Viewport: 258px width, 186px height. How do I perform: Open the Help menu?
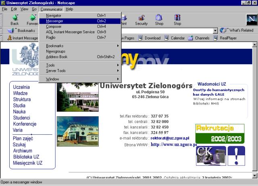click(x=69, y=9)
